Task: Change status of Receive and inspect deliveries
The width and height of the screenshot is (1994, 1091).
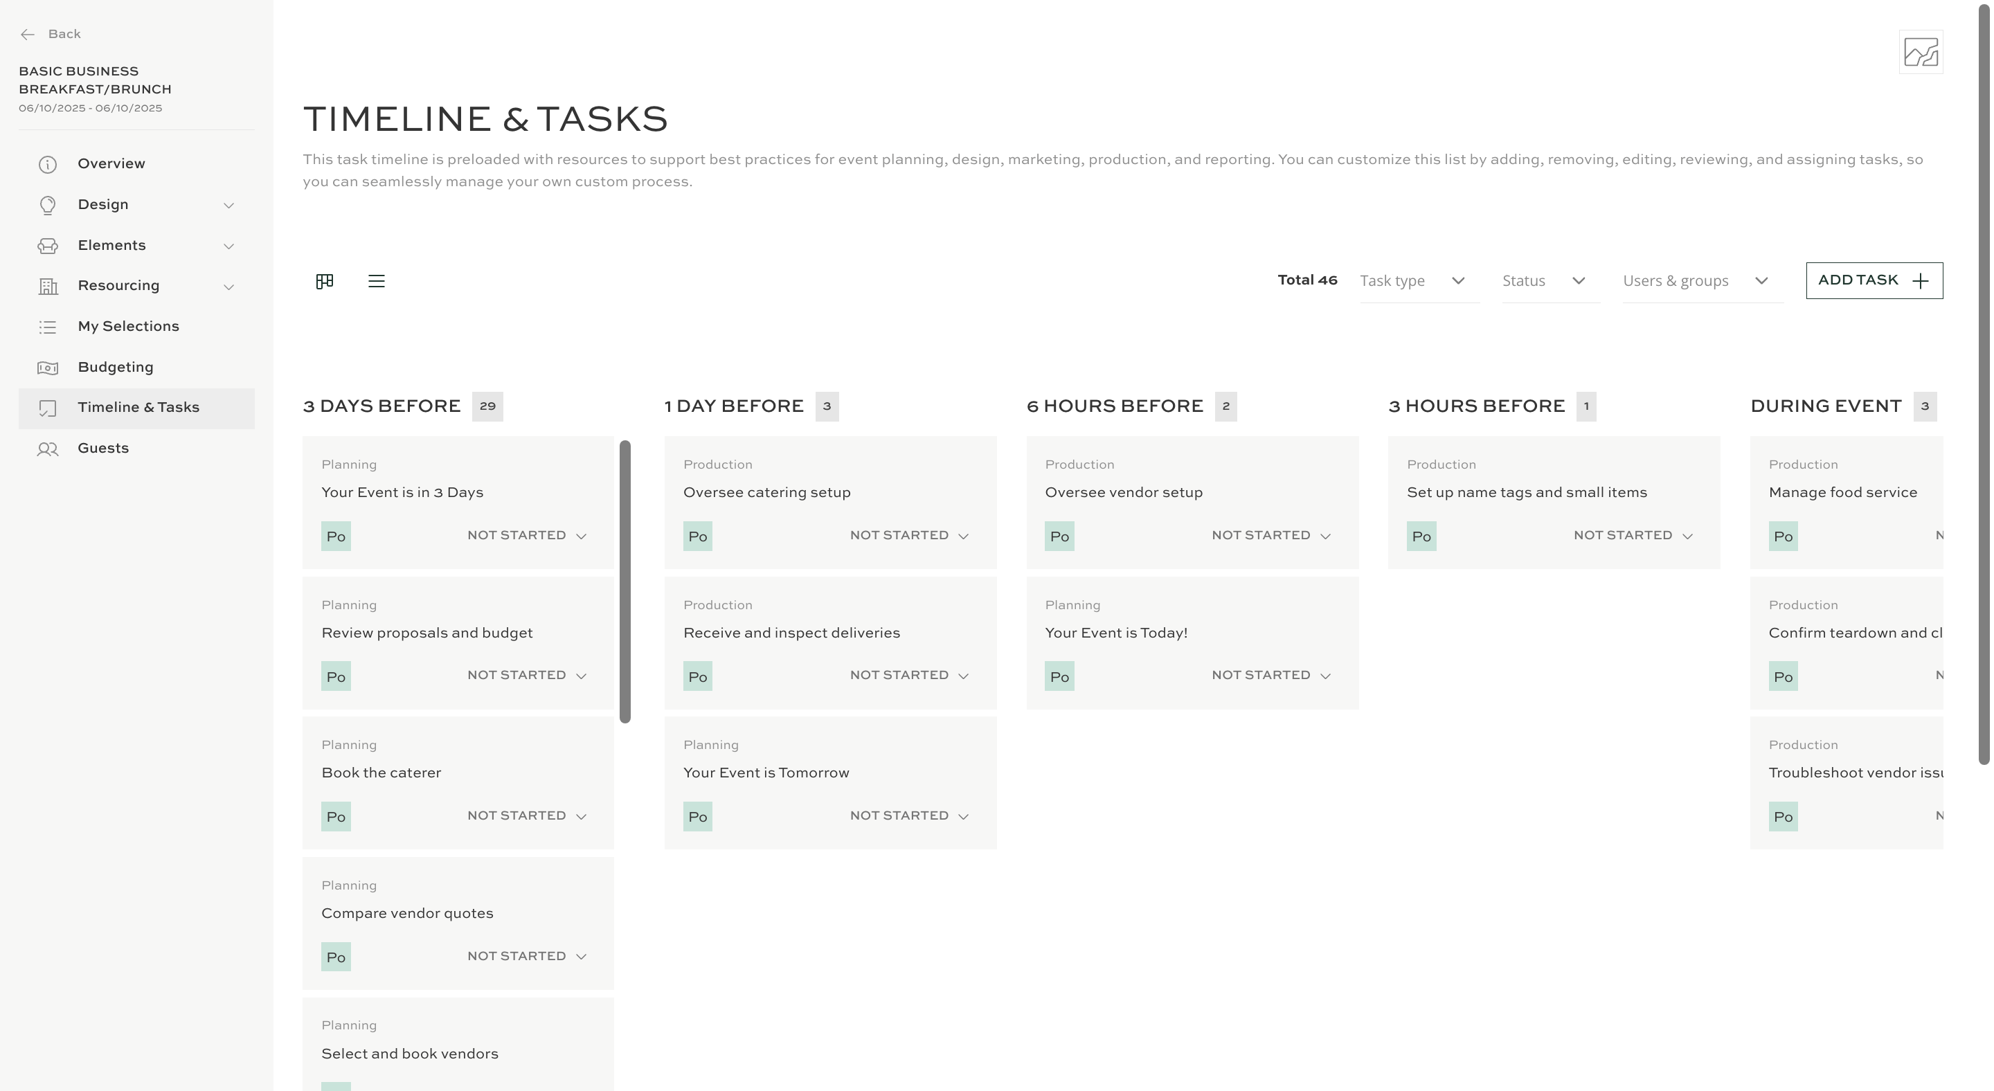Action: tap(910, 676)
